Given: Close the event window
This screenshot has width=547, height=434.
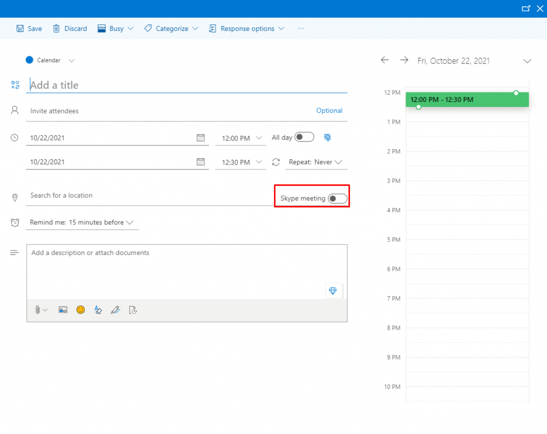Looking at the screenshot, I should pos(540,9).
